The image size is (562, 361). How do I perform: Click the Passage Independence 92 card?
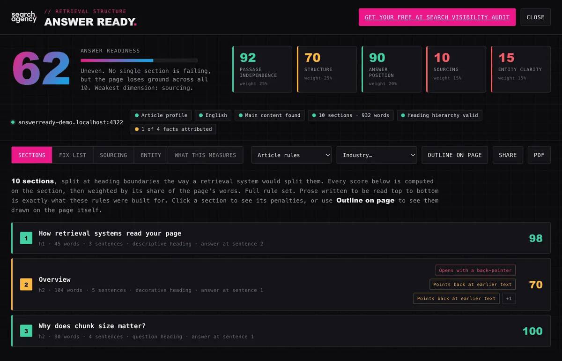click(x=262, y=69)
